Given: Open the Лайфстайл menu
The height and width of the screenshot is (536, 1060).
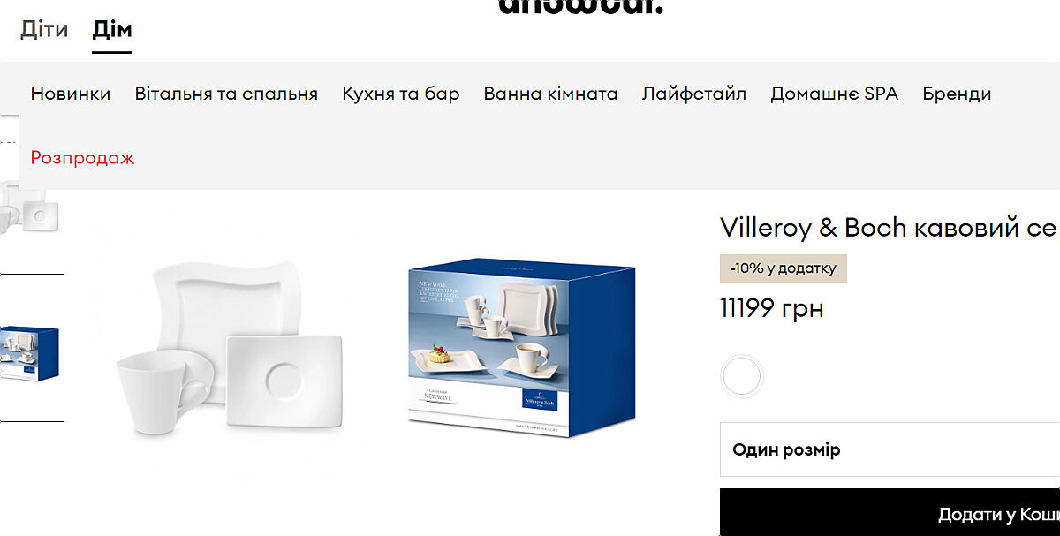Looking at the screenshot, I should click(694, 94).
